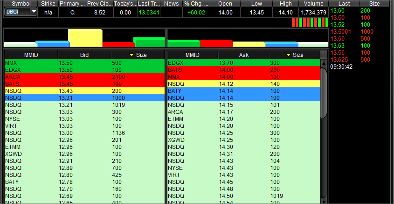
Task: Click the Size header in time and sales
Action: point(374,4)
